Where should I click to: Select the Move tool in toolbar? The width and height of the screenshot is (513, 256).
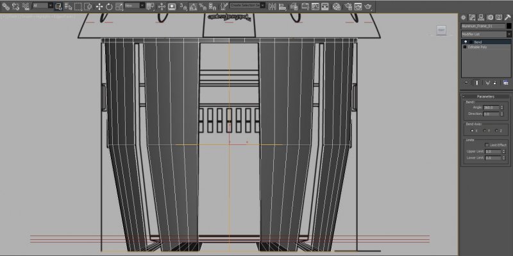point(99,6)
